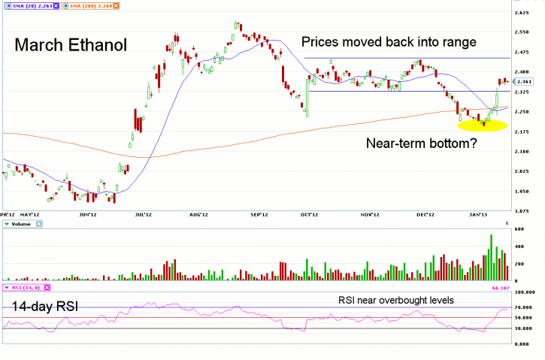Collapse the Volume panel arrow

5,224
